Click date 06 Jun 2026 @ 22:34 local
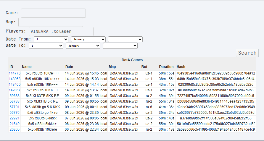 click(x=86, y=129)
